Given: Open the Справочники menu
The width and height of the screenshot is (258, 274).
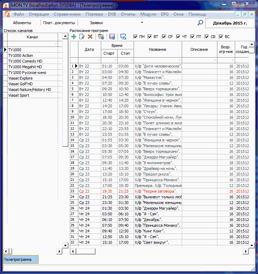Looking at the screenshot, I should (x=67, y=14).
